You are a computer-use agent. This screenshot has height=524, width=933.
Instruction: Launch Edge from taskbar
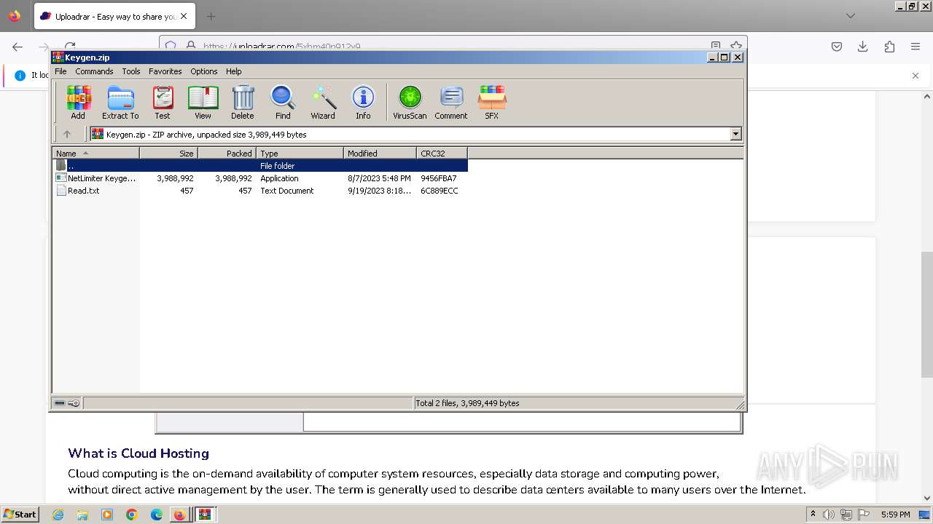click(x=157, y=515)
